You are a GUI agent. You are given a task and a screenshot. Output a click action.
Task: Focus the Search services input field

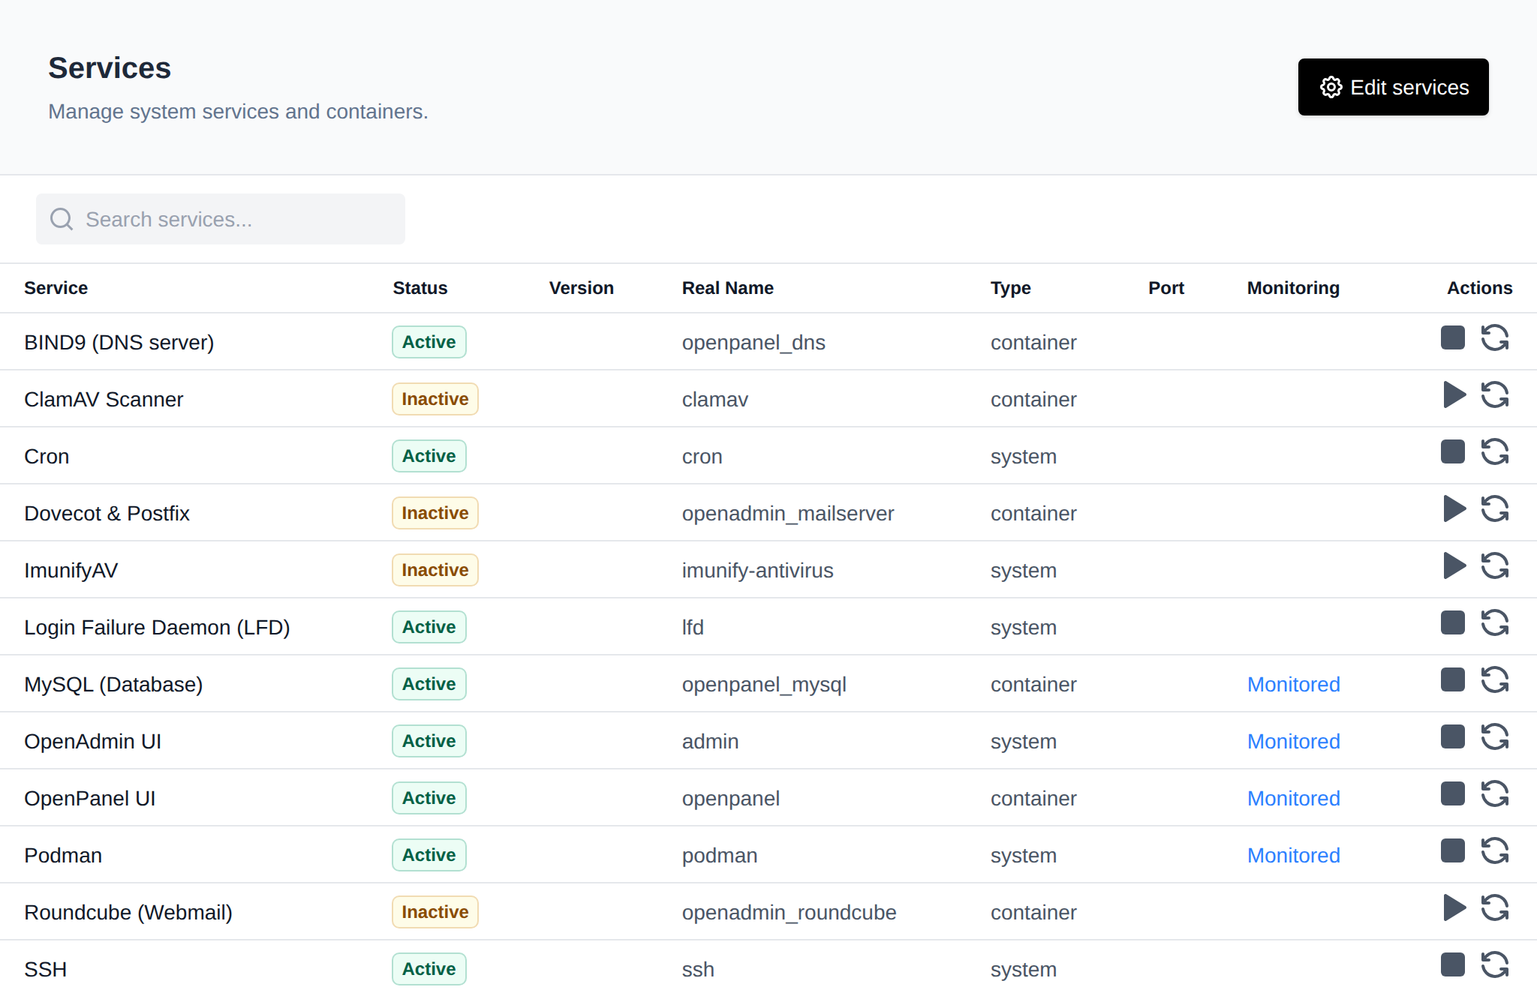coord(221,219)
